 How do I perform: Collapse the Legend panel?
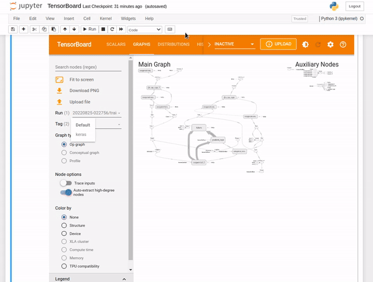tap(124, 279)
